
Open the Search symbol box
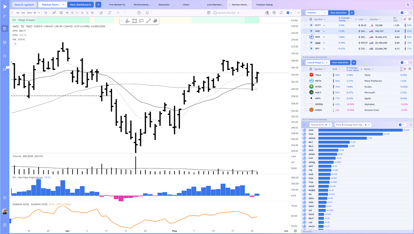click(24, 5)
